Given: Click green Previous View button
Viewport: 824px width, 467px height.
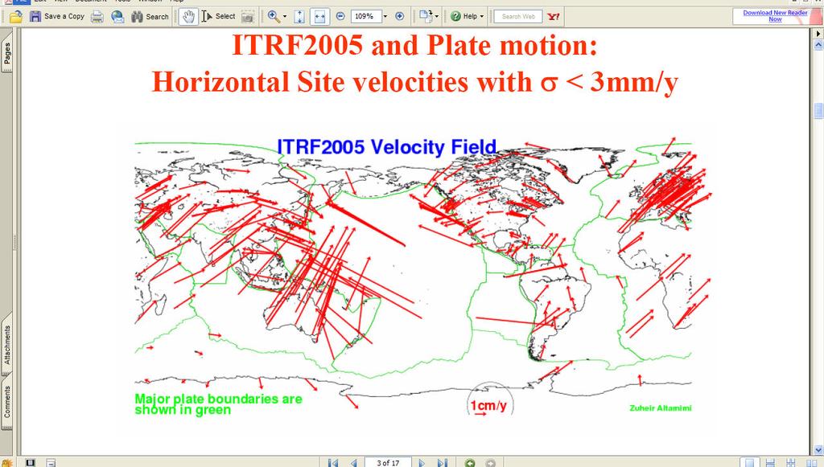Looking at the screenshot, I should (470, 462).
